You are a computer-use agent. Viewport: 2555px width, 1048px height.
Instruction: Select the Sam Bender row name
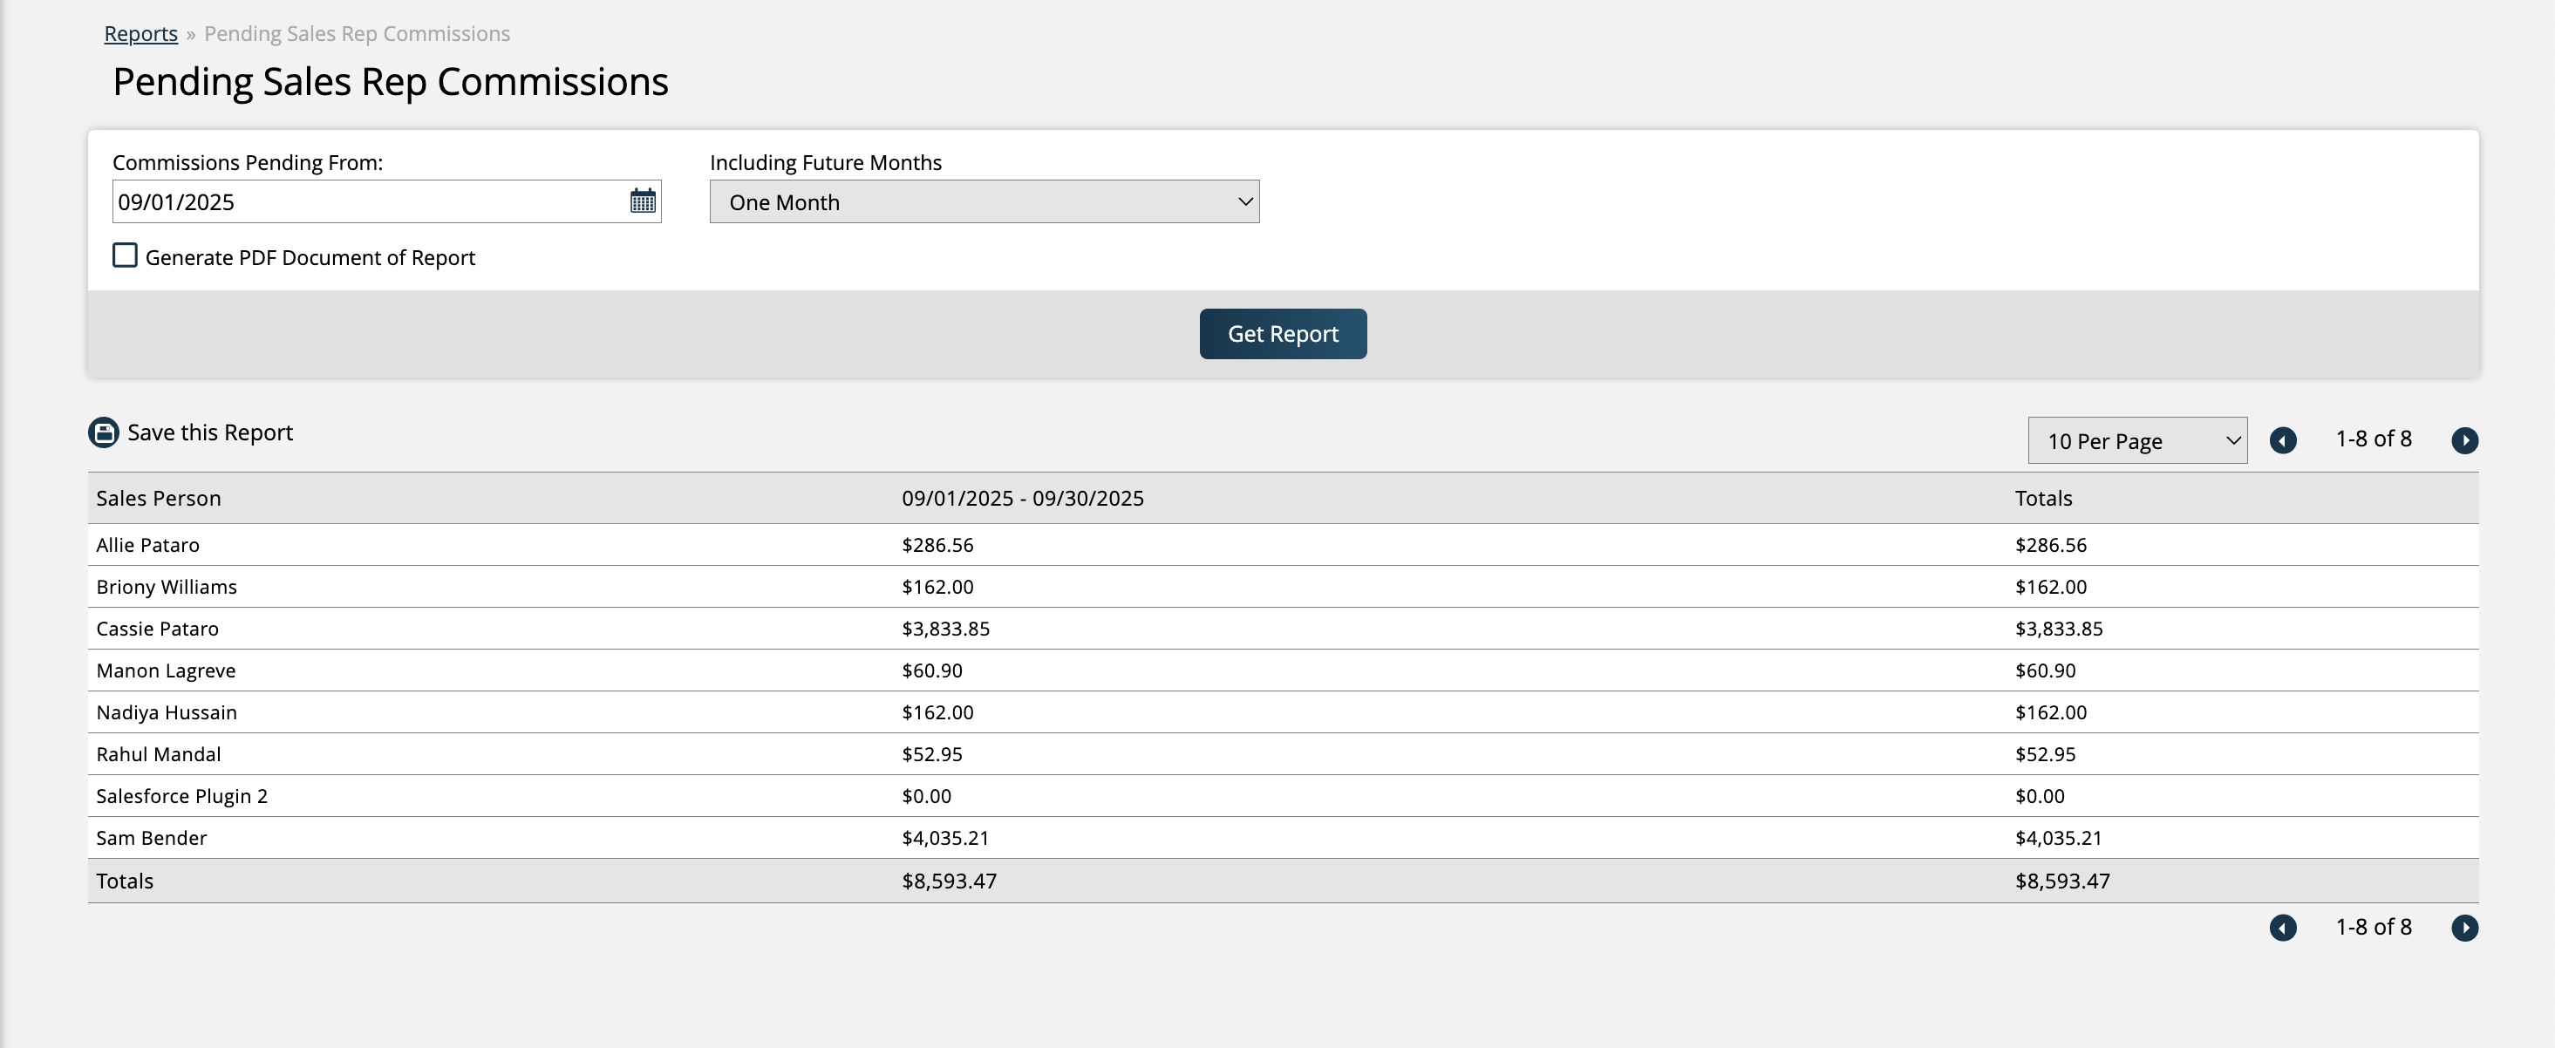point(152,838)
